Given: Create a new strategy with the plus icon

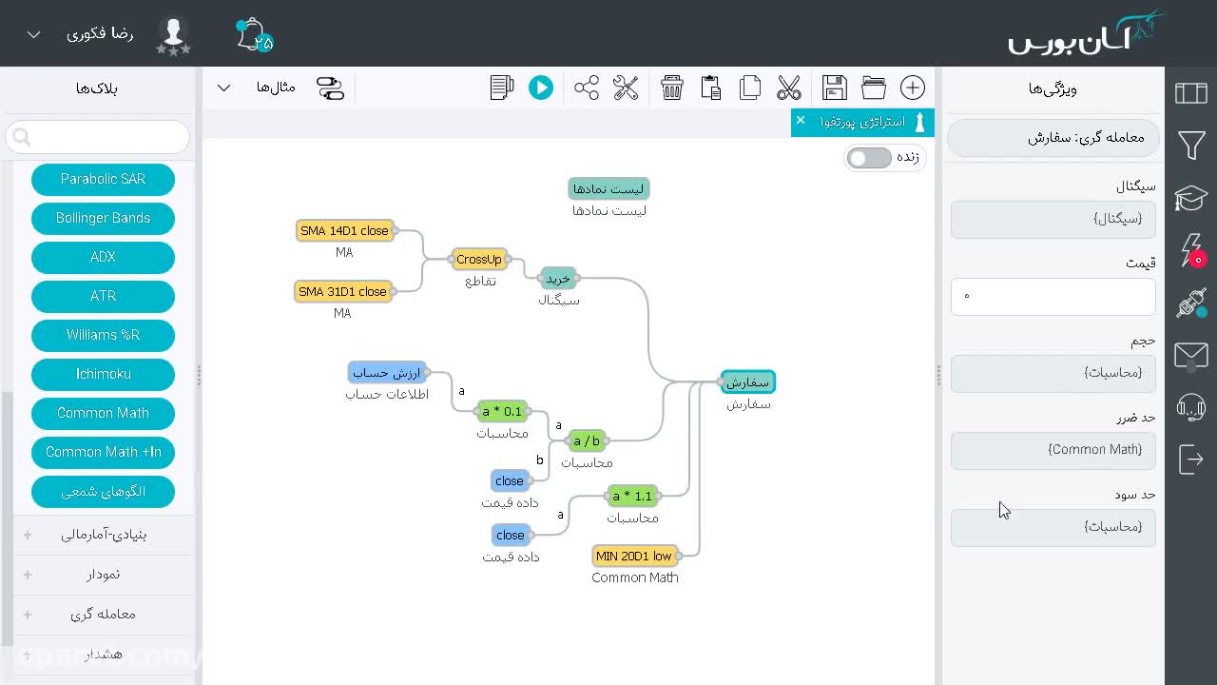Looking at the screenshot, I should point(913,88).
